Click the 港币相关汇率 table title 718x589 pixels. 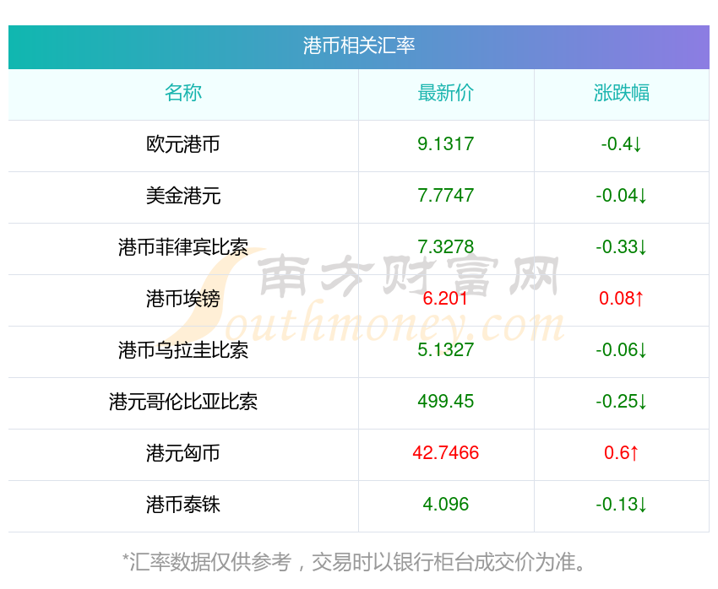point(359,46)
